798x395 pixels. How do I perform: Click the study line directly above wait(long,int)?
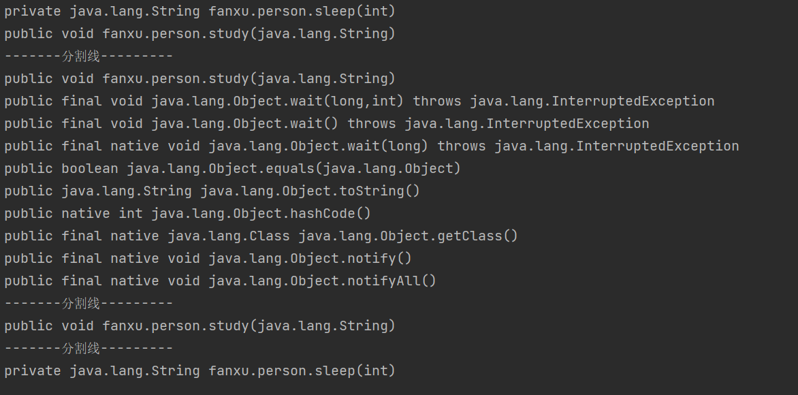click(200, 79)
